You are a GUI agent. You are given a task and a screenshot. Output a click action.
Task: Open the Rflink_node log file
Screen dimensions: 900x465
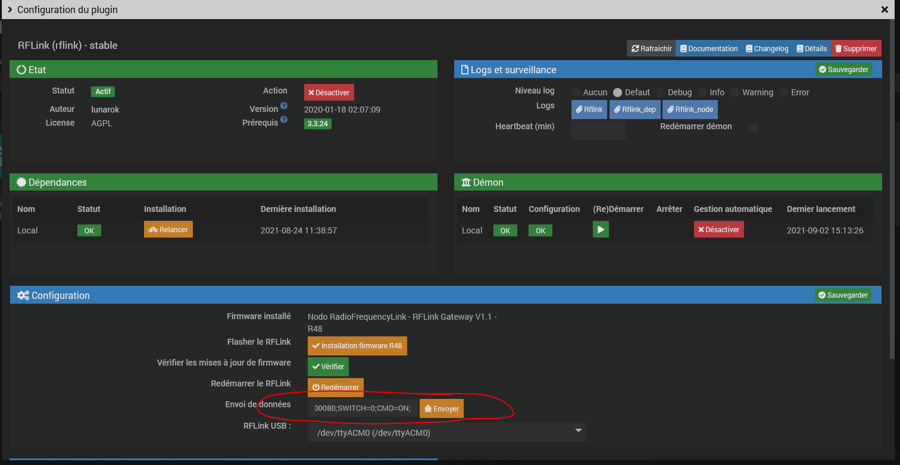(x=689, y=110)
